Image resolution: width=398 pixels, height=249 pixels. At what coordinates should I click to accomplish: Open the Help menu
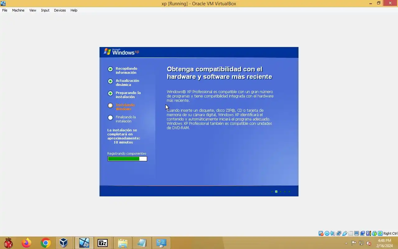74,10
